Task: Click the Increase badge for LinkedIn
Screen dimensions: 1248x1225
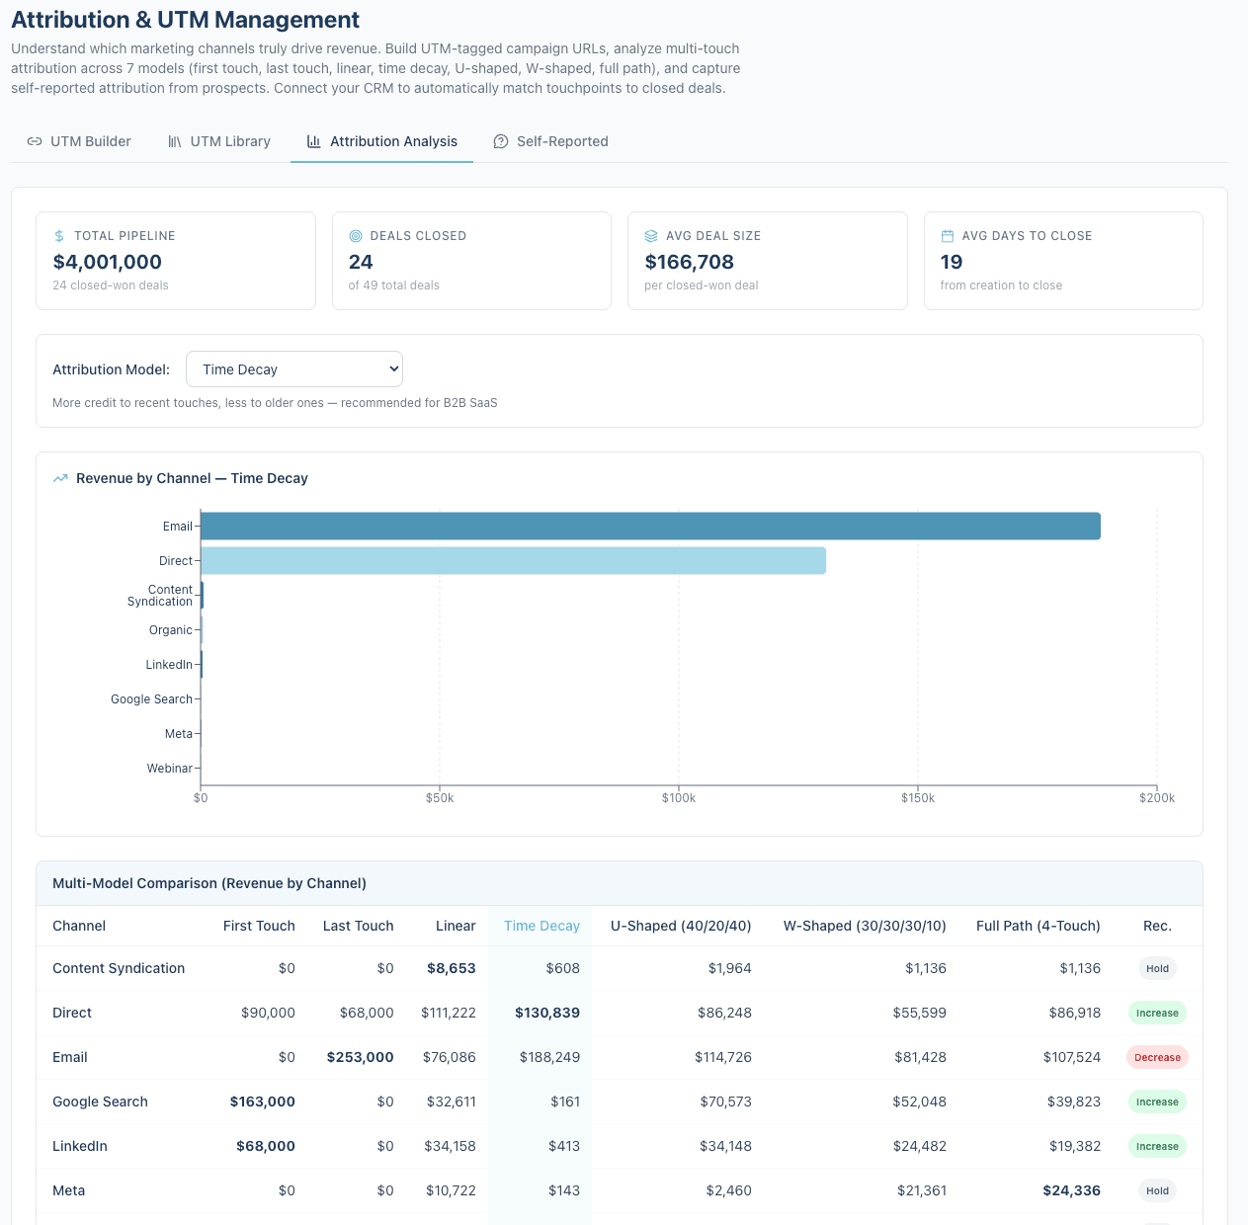Action: click(x=1157, y=1146)
